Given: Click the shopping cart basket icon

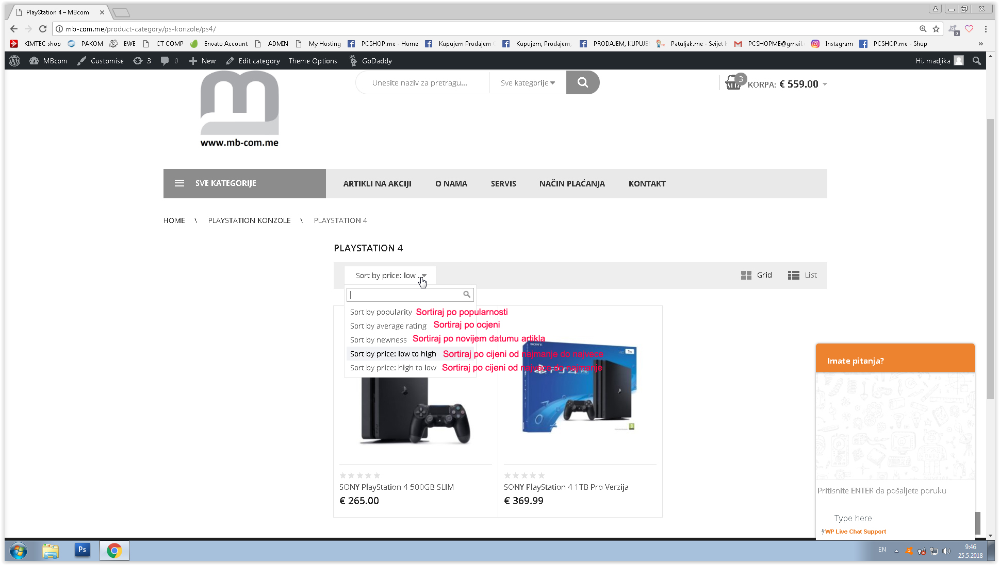Looking at the screenshot, I should coord(733,83).
